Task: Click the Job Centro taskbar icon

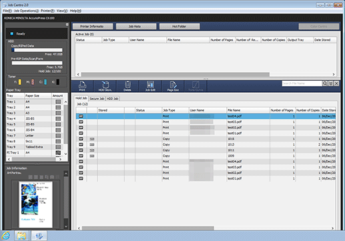Action: click(39, 236)
